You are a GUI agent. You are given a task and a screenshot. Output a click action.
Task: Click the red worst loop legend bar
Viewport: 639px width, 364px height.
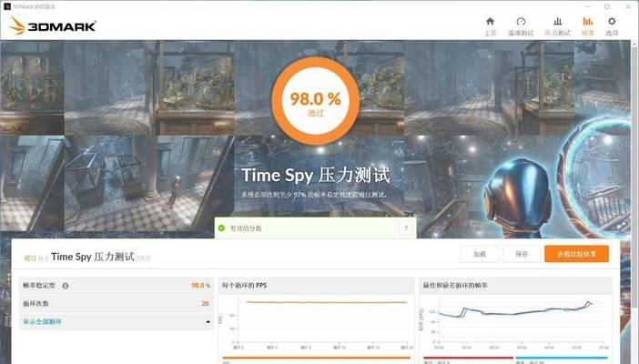coord(468,358)
